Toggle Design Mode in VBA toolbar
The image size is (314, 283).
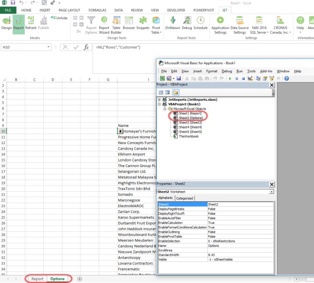250,78
